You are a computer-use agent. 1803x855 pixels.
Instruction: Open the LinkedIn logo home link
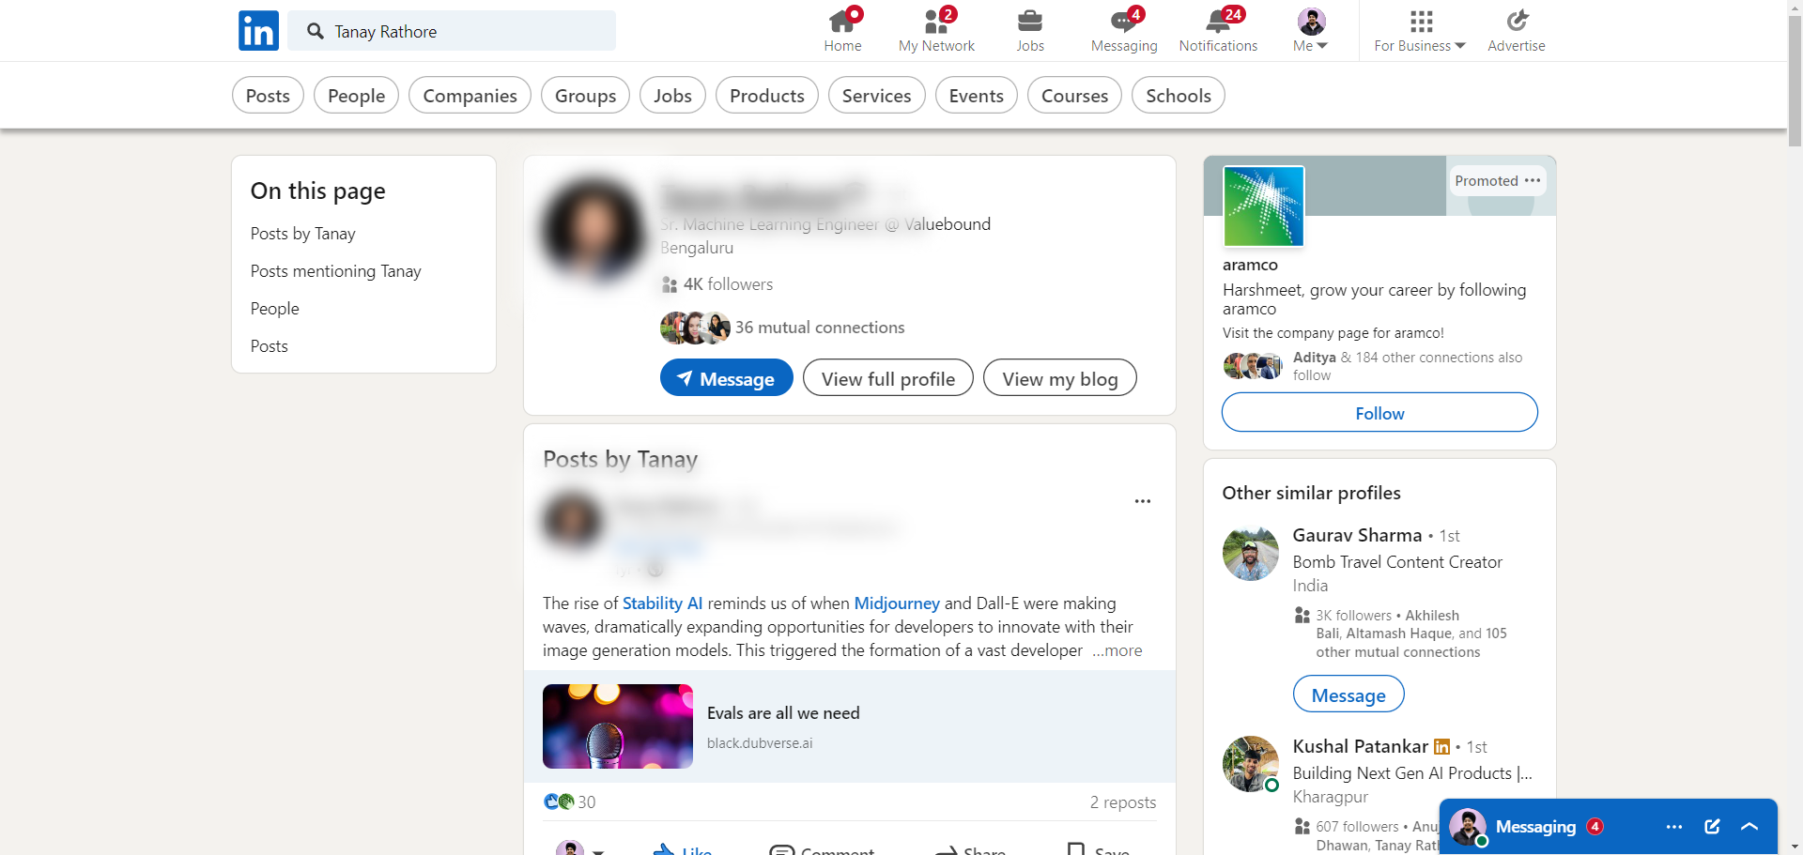point(258,31)
